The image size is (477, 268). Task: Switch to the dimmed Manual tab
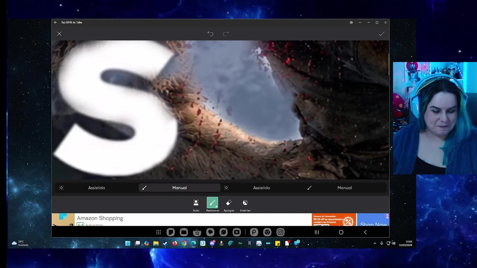point(345,188)
